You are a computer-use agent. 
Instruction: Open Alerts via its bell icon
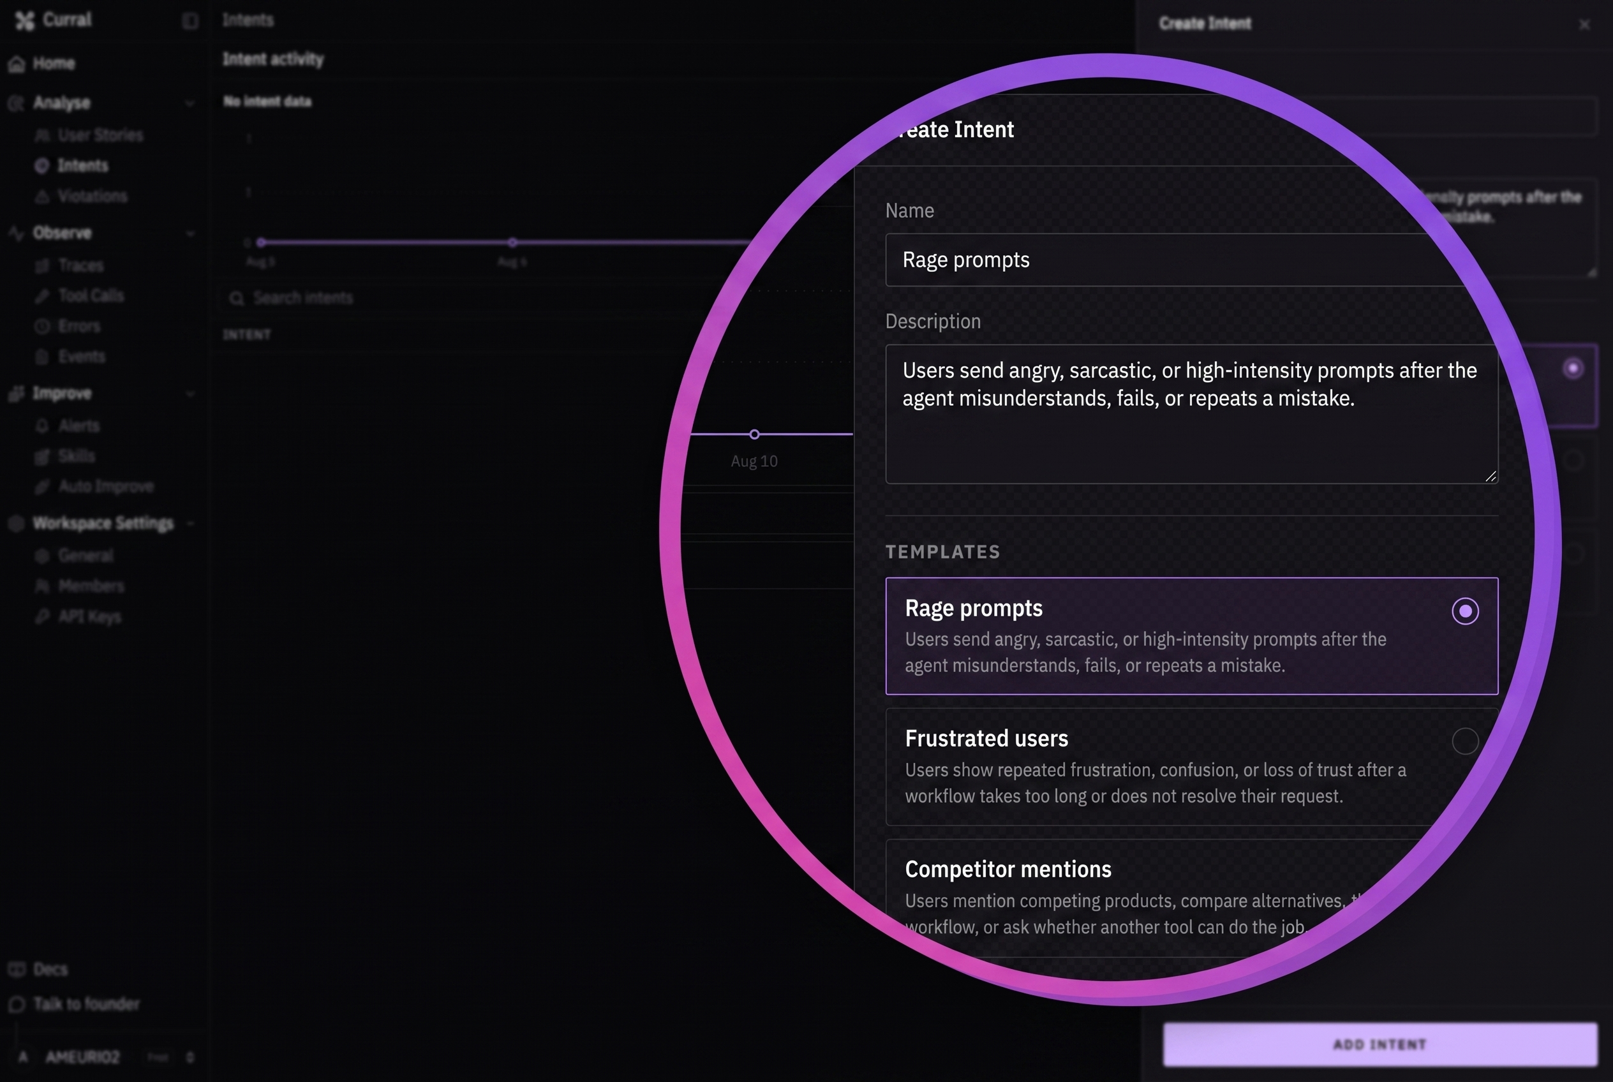coord(42,426)
